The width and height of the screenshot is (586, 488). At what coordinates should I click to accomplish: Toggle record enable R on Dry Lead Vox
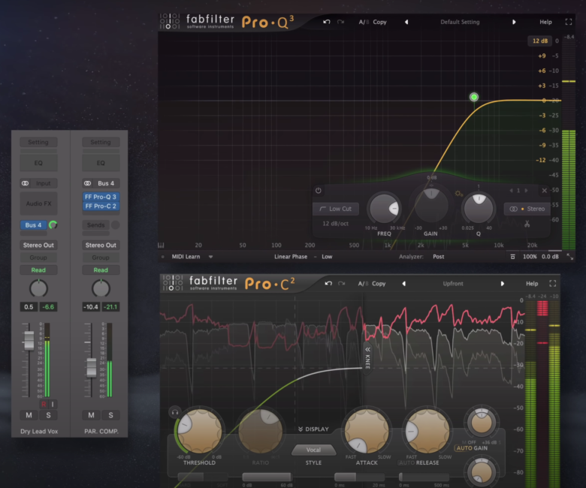[44, 404]
